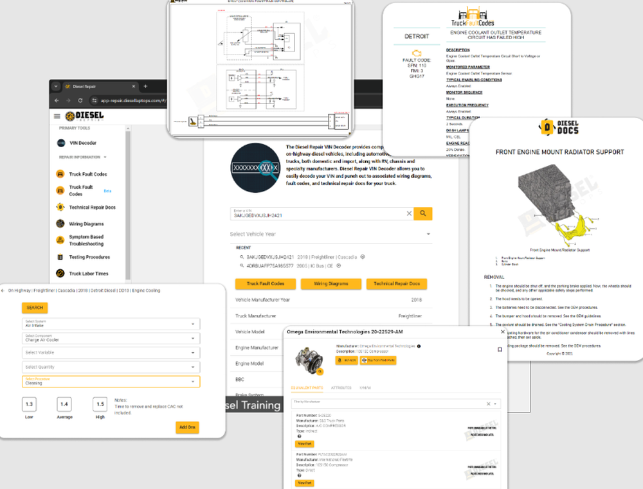
Task: Clear the Filter by Manufacturer field
Action: click(488, 404)
